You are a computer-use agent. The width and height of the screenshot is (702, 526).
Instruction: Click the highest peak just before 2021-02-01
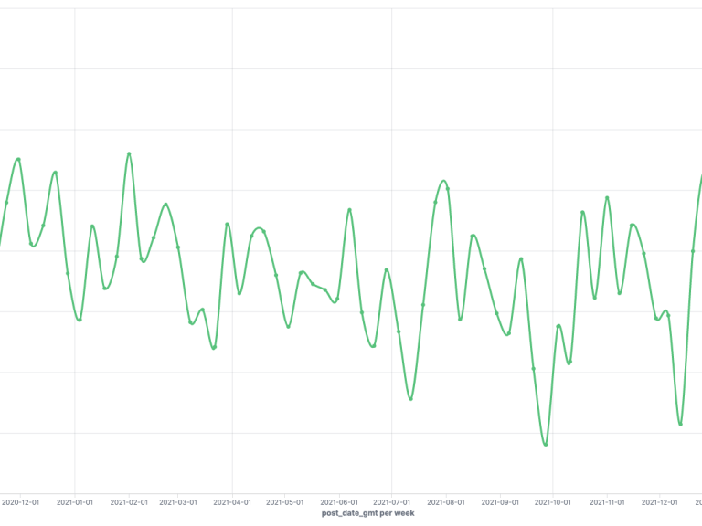(x=129, y=153)
